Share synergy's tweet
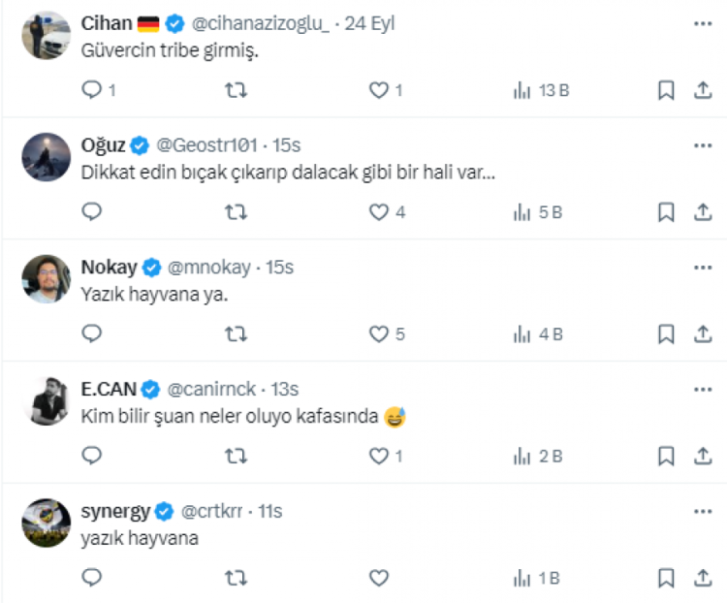 click(704, 578)
